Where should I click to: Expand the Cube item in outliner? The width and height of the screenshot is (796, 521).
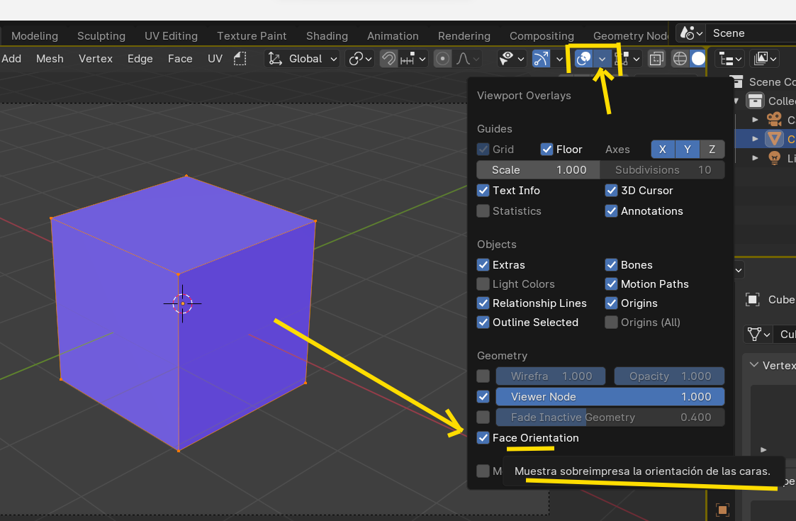(x=756, y=139)
